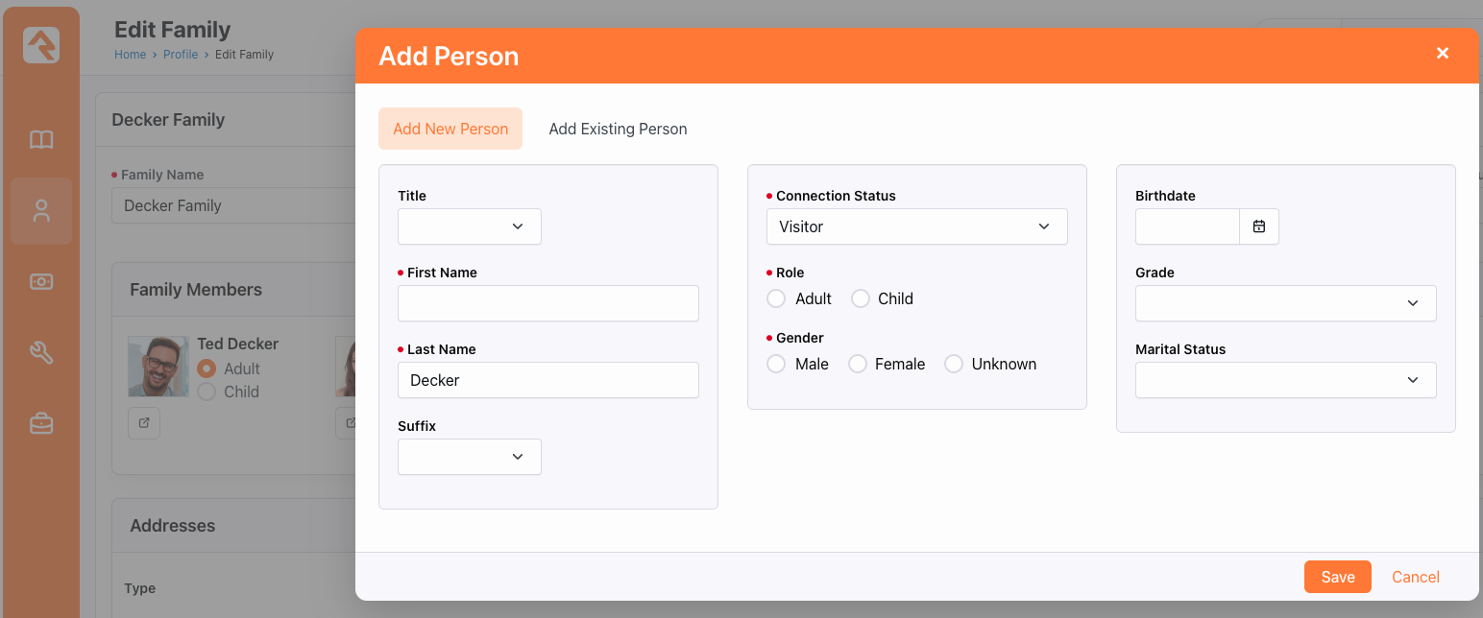Open the book icon in sidebar
The image size is (1483, 618).
(x=41, y=140)
